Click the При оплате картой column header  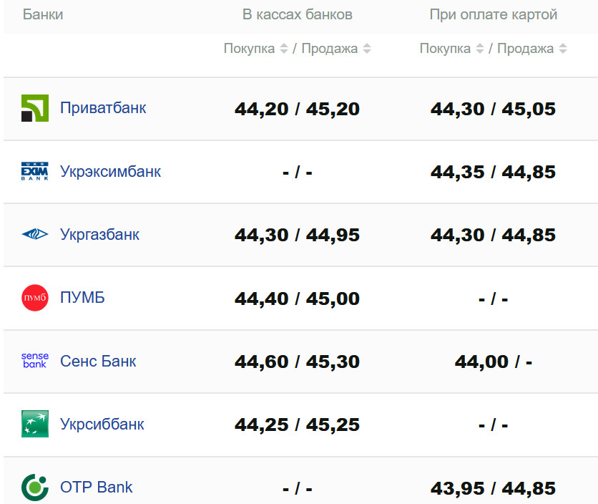coord(494,15)
